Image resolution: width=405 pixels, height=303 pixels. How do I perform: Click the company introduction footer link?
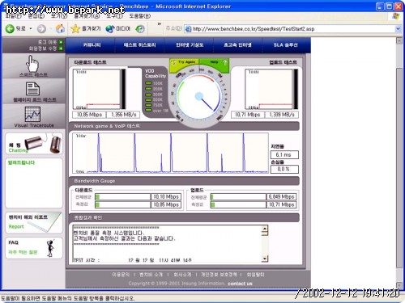coord(182,275)
